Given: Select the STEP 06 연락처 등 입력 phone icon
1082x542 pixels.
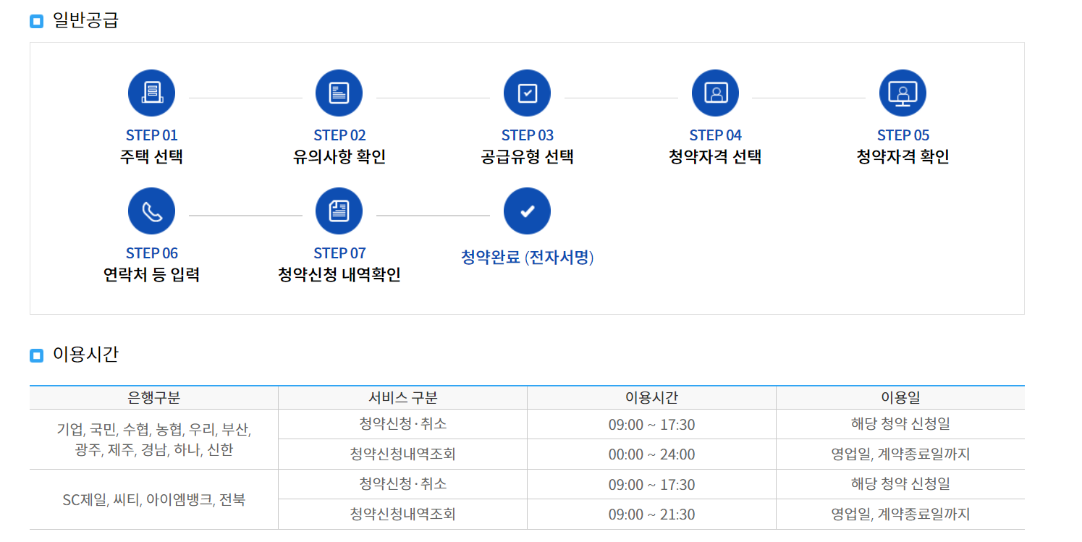Looking at the screenshot, I should click(152, 211).
